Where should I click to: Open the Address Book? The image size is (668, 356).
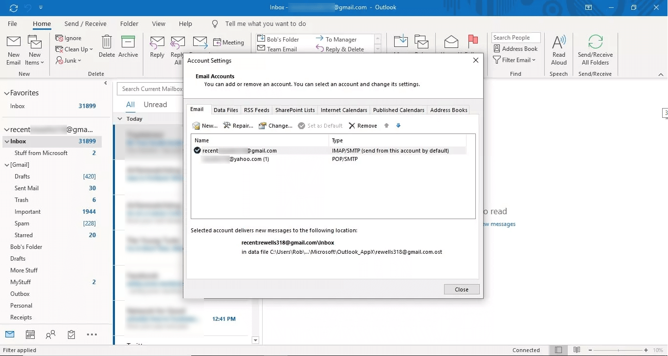coord(515,49)
